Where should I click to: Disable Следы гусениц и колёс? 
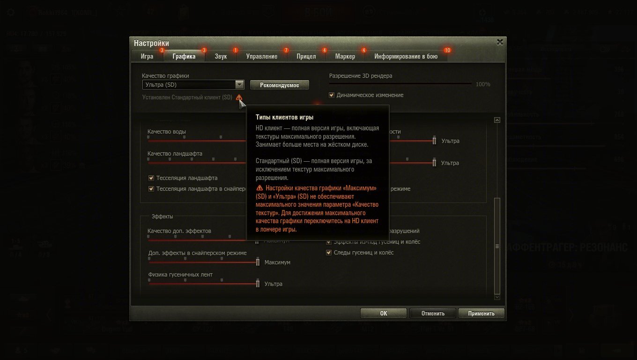pos(329,253)
